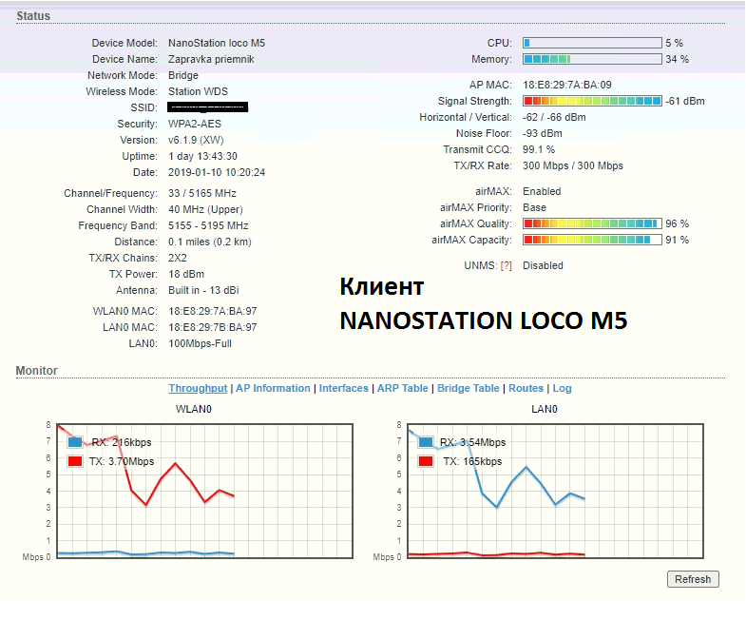This screenshot has width=746, height=620.
Task: Click Channel Width '40 MHz (Upper)'
Action: [205, 209]
